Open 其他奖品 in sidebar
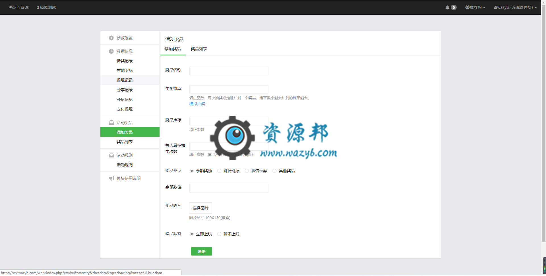This screenshot has height=276, width=546. pyautogui.click(x=130, y=70)
